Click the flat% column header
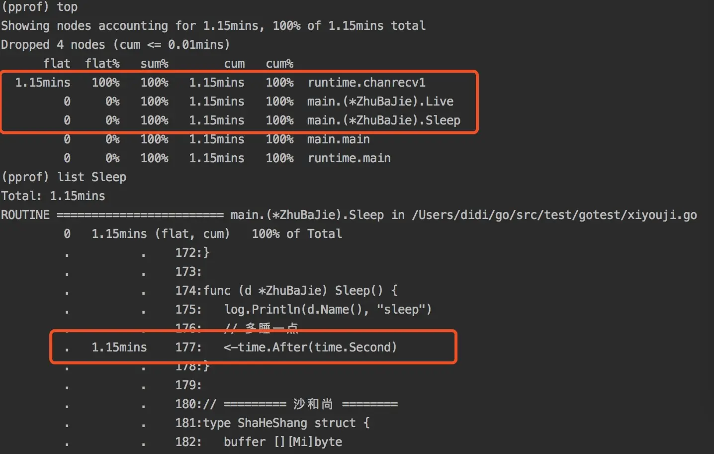Viewport: 714px width, 454px height. click(x=102, y=64)
